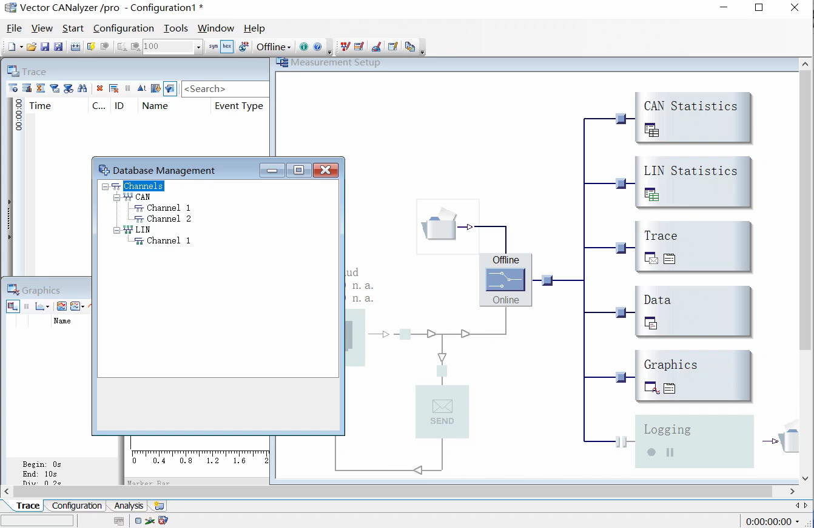Image resolution: width=814 pixels, height=528 pixels.
Task: Click the pause icon in Logging block
Action: pos(670,452)
